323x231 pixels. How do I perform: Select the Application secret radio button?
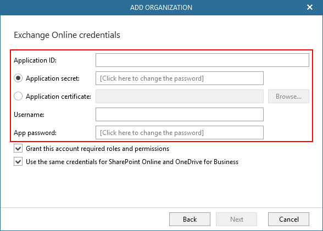pos(18,78)
